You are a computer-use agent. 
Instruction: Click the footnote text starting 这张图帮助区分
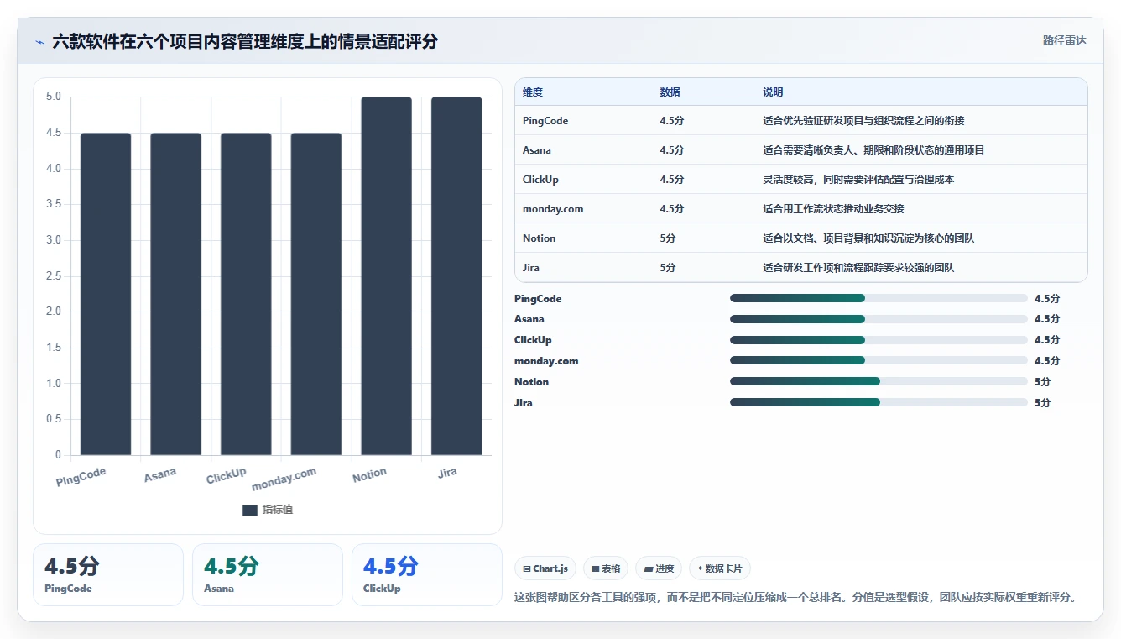795,598
